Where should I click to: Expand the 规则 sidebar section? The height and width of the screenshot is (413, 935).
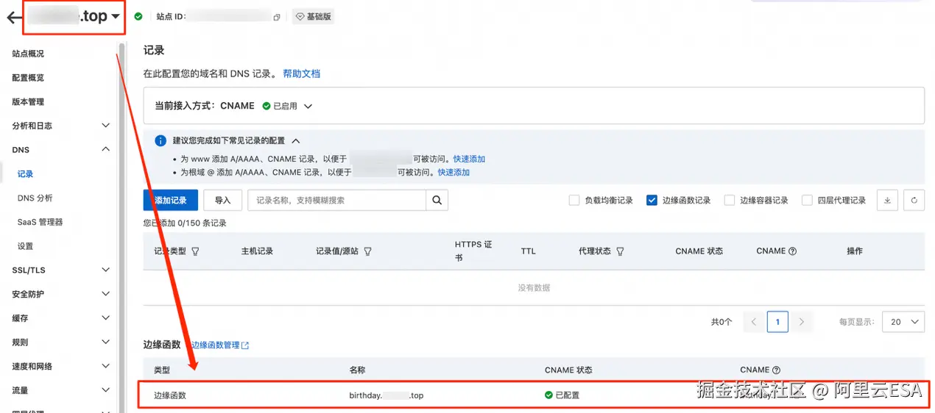105,342
